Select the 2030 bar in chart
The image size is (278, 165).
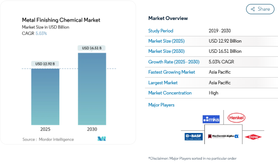click(x=92, y=89)
